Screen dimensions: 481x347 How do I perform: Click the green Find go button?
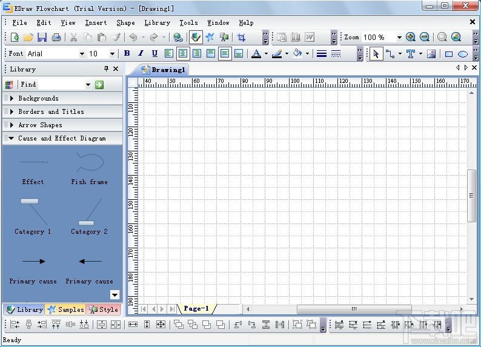[x=99, y=85]
